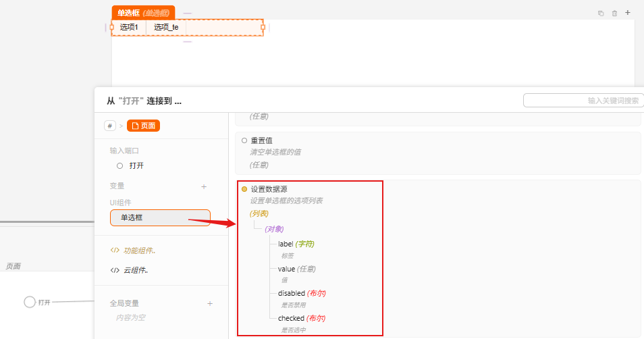644x339 pixels.
Task: Choose 选项1 in the radio group
Action: [x=129, y=28]
